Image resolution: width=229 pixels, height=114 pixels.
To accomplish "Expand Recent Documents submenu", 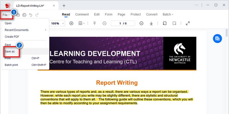I will tap(25, 30).
